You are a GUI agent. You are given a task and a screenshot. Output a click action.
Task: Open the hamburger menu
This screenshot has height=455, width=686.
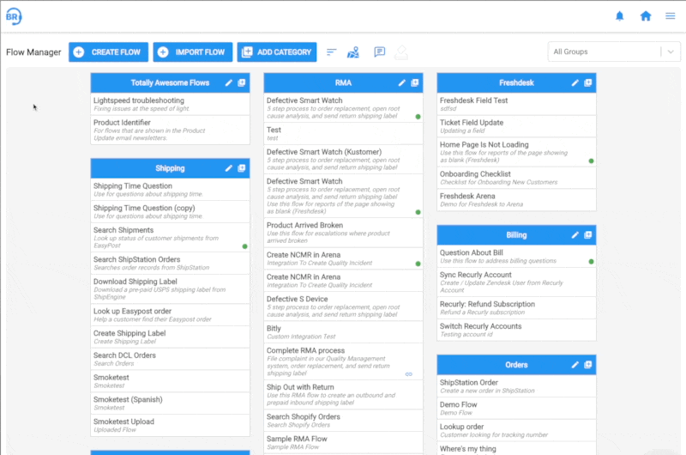point(671,16)
